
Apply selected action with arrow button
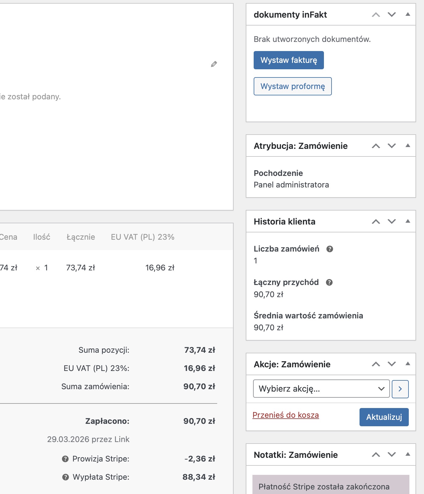pos(400,389)
